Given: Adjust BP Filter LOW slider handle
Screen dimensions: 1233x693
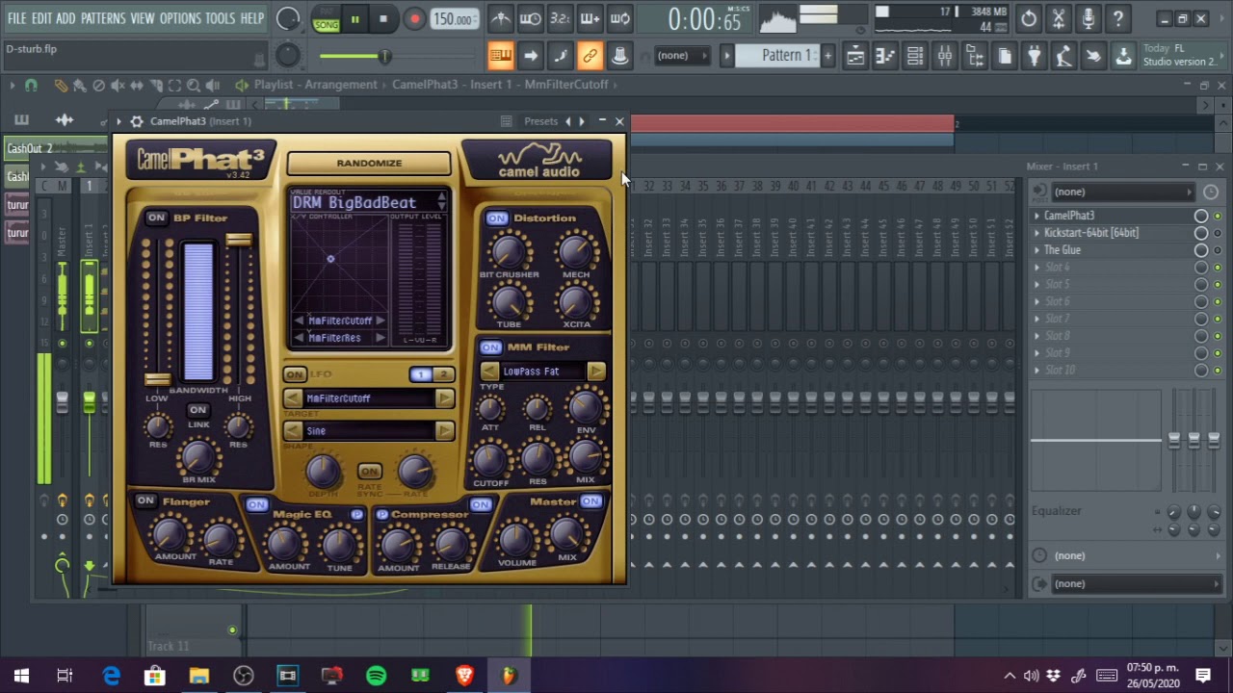Looking at the screenshot, I should coord(157,379).
